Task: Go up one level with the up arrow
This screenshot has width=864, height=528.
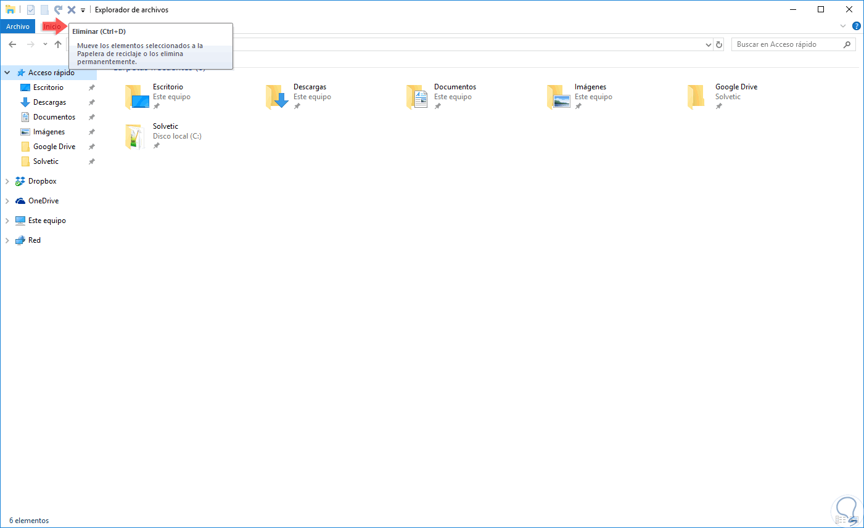Action: [58, 44]
